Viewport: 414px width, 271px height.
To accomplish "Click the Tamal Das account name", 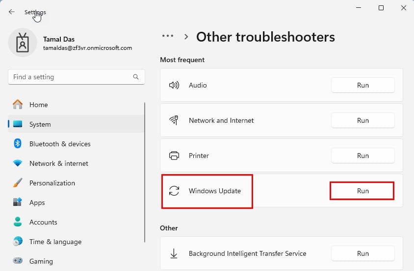I will (x=58, y=39).
